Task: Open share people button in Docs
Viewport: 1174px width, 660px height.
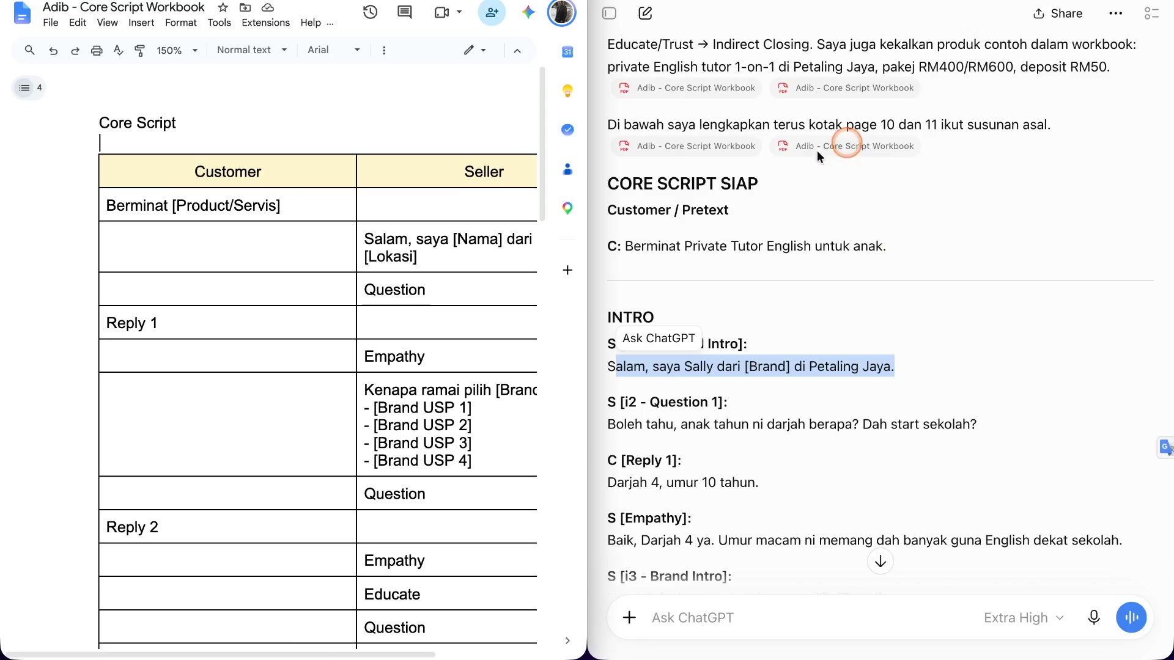Action: (492, 12)
